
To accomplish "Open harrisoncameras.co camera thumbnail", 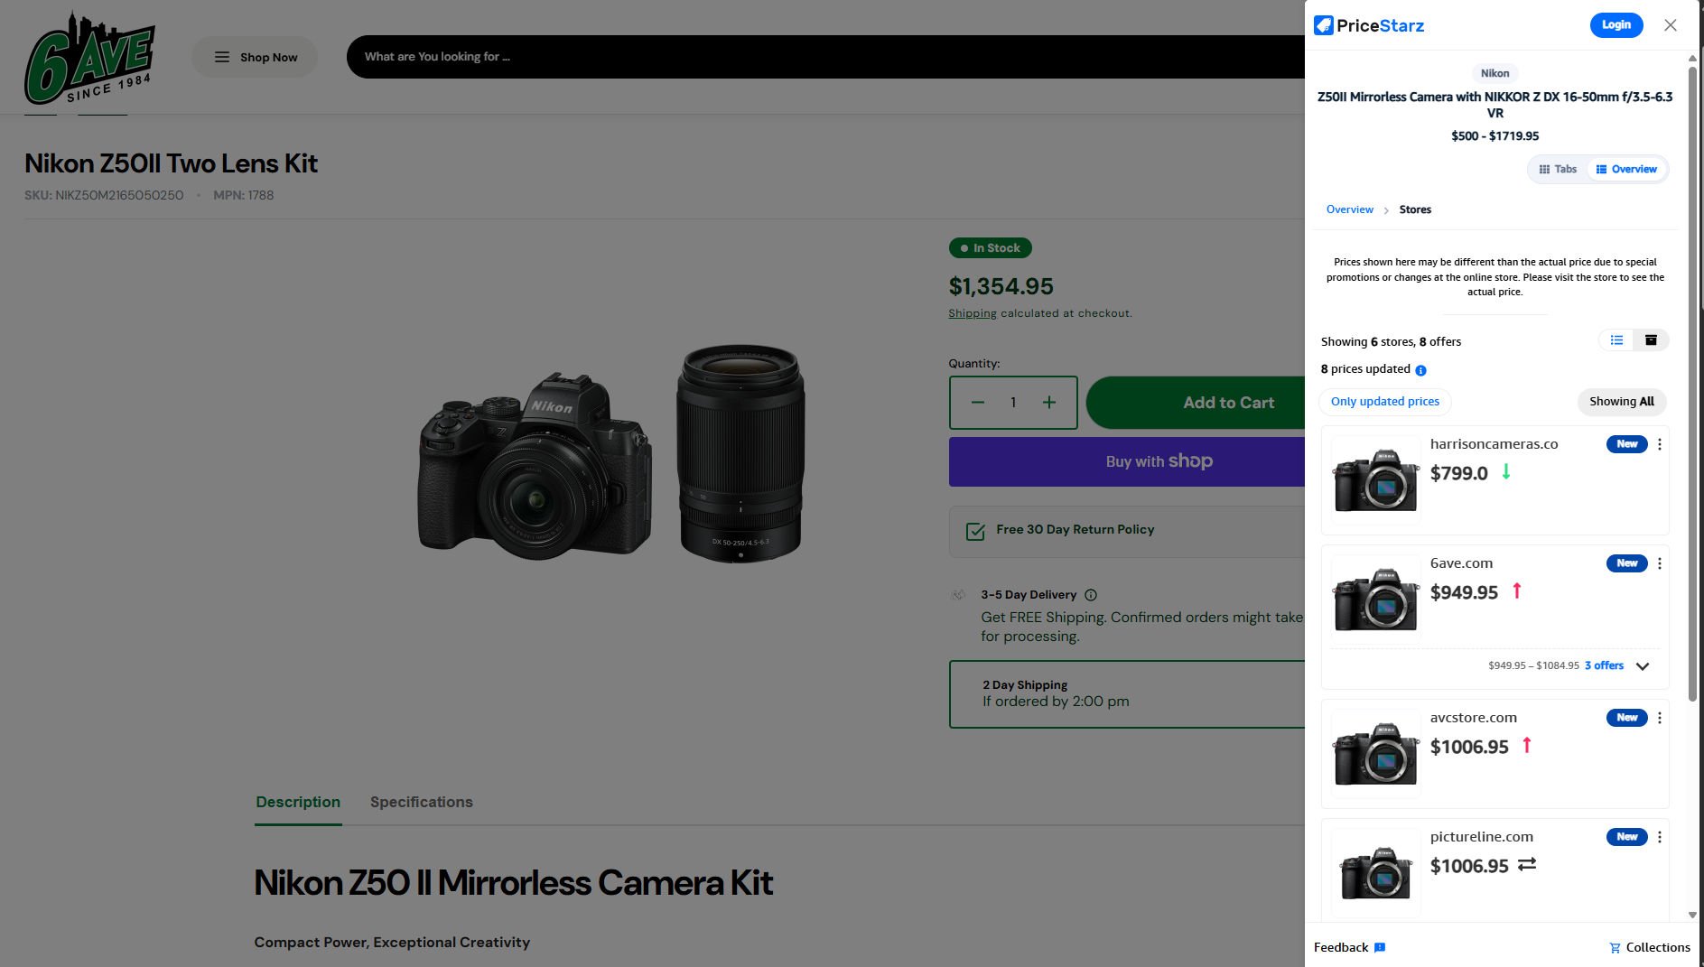I will pos(1375,480).
